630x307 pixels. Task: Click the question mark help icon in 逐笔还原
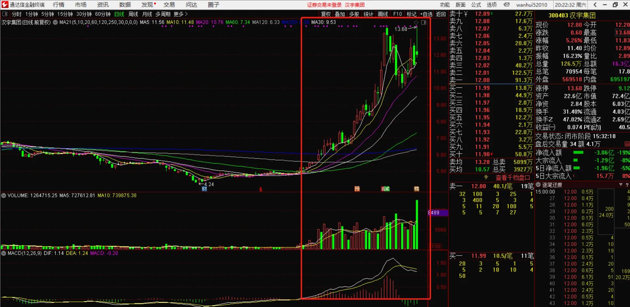[x=627, y=185]
